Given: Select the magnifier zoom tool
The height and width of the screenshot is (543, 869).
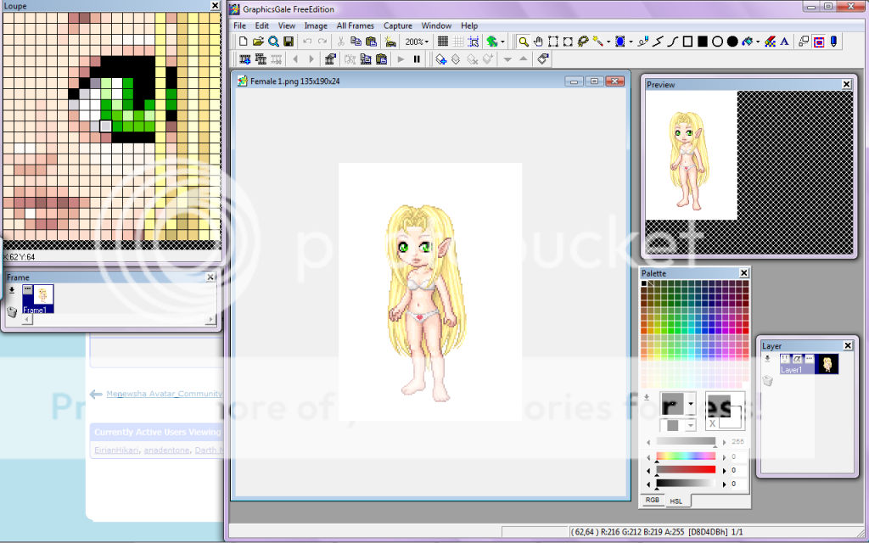Looking at the screenshot, I should [x=524, y=41].
